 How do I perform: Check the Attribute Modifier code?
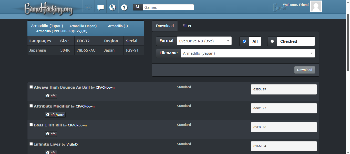pyautogui.click(x=31, y=106)
